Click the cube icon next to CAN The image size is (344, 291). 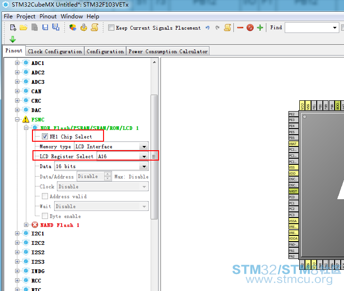pyautogui.click(x=26, y=91)
